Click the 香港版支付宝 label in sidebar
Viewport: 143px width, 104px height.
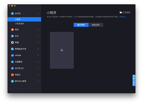coord(21,49)
